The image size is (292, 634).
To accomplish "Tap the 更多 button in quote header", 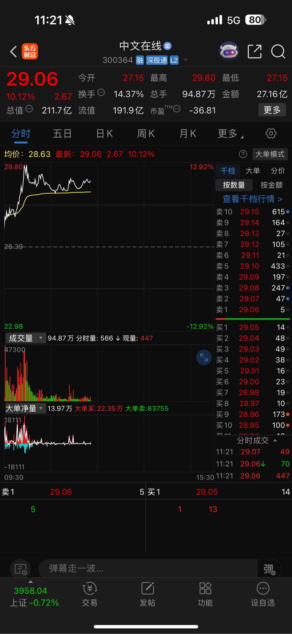I will [x=272, y=110].
